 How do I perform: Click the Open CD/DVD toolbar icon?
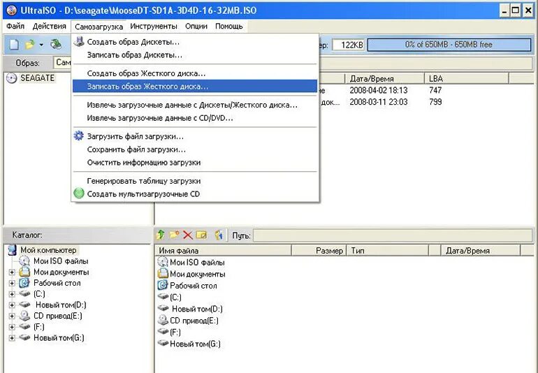(56, 44)
